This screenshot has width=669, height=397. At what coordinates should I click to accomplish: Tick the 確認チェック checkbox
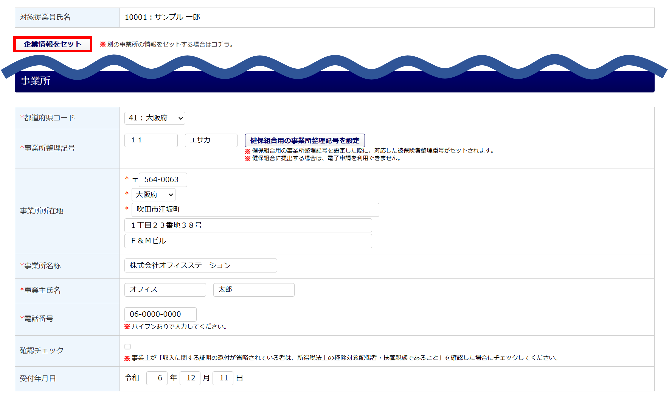pos(127,346)
